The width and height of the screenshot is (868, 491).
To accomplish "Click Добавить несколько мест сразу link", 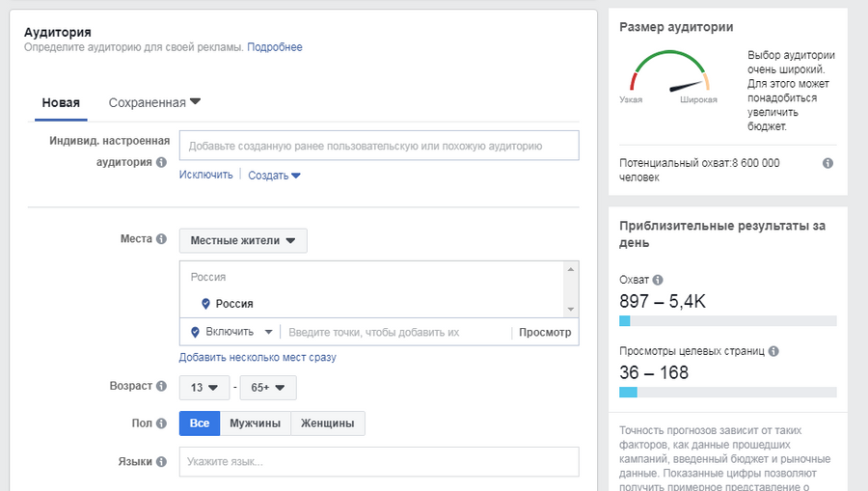I will [x=258, y=358].
